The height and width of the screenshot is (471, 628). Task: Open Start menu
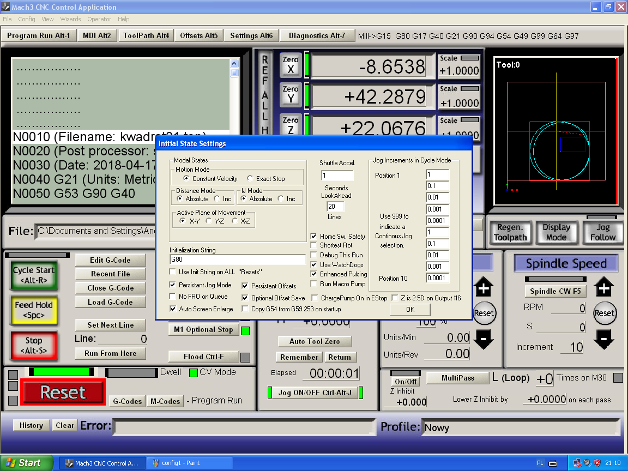click(26, 463)
